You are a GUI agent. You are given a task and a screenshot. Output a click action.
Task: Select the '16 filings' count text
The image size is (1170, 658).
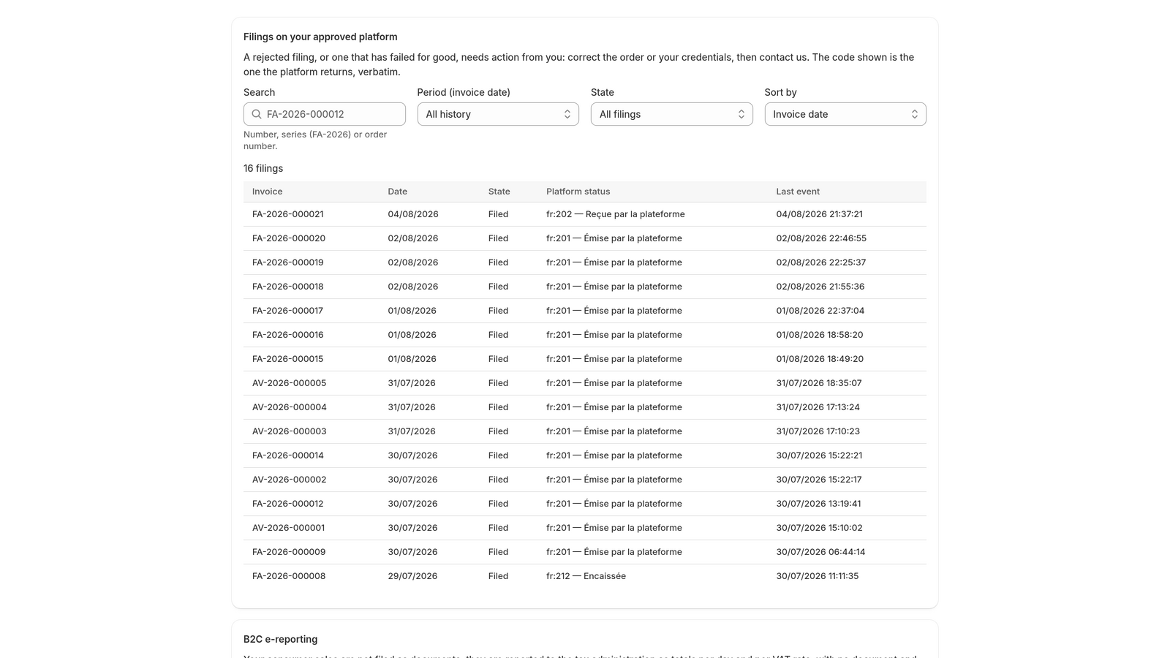(x=263, y=168)
